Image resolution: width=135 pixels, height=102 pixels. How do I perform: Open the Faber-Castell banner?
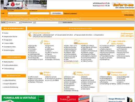(73, 99)
